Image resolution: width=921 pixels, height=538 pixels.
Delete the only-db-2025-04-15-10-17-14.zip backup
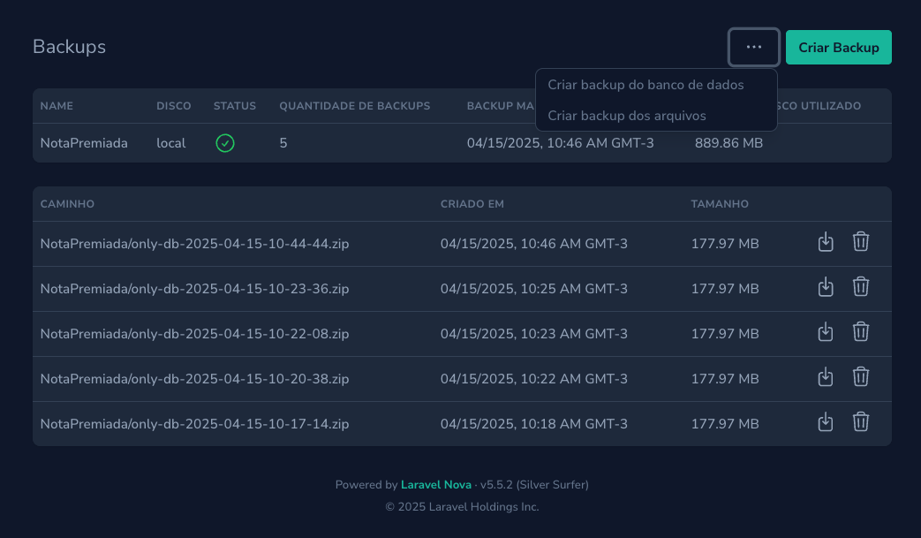pos(861,422)
